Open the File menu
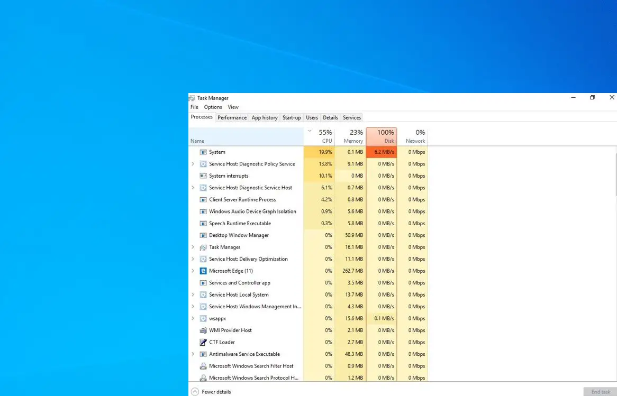 click(194, 107)
